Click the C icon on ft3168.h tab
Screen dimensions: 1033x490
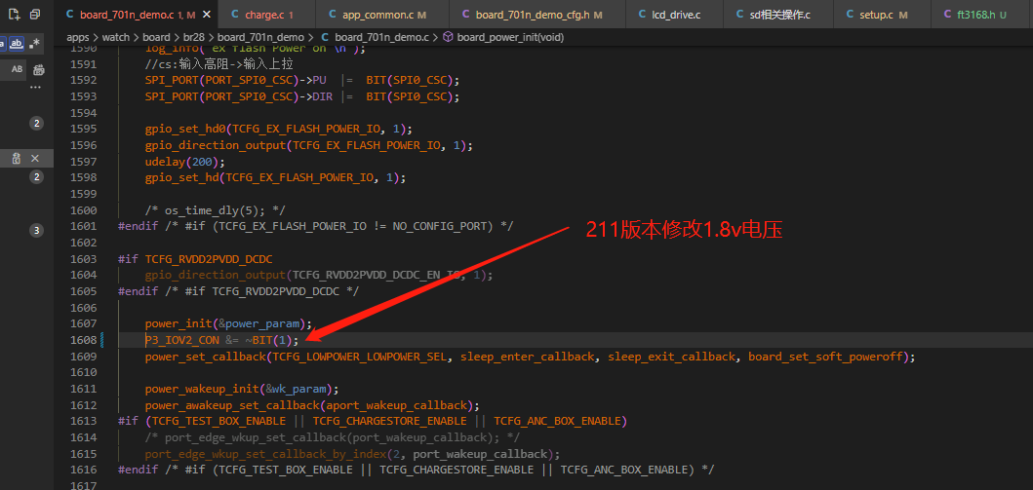click(947, 15)
